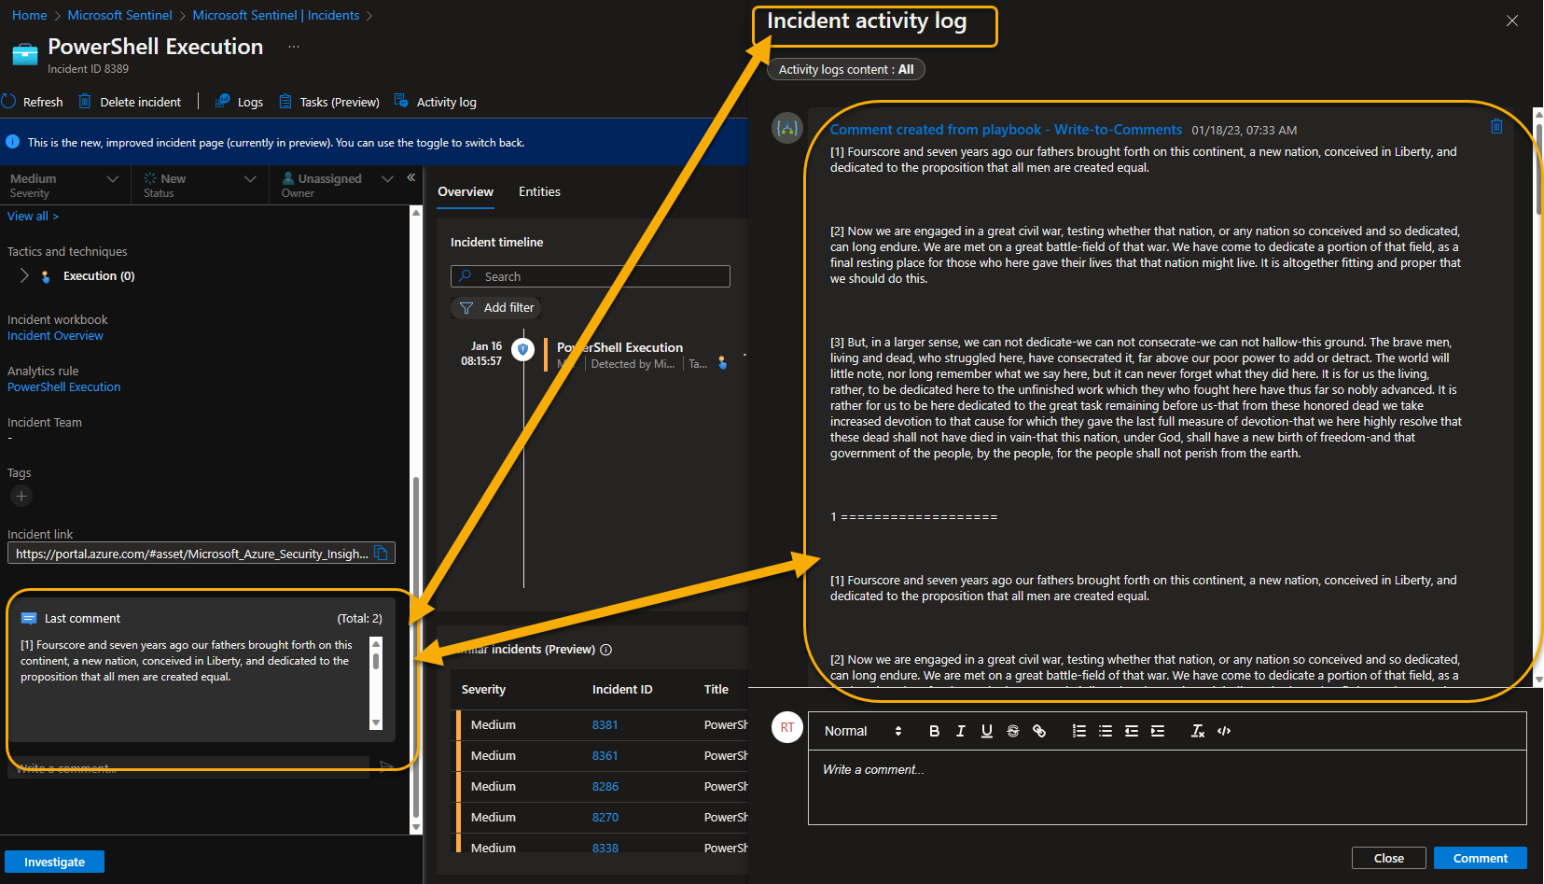Image resolution: width=1544 pixels, height=884 pixels.
Task: Click the Title column header
Action: (x=716, y=689)
